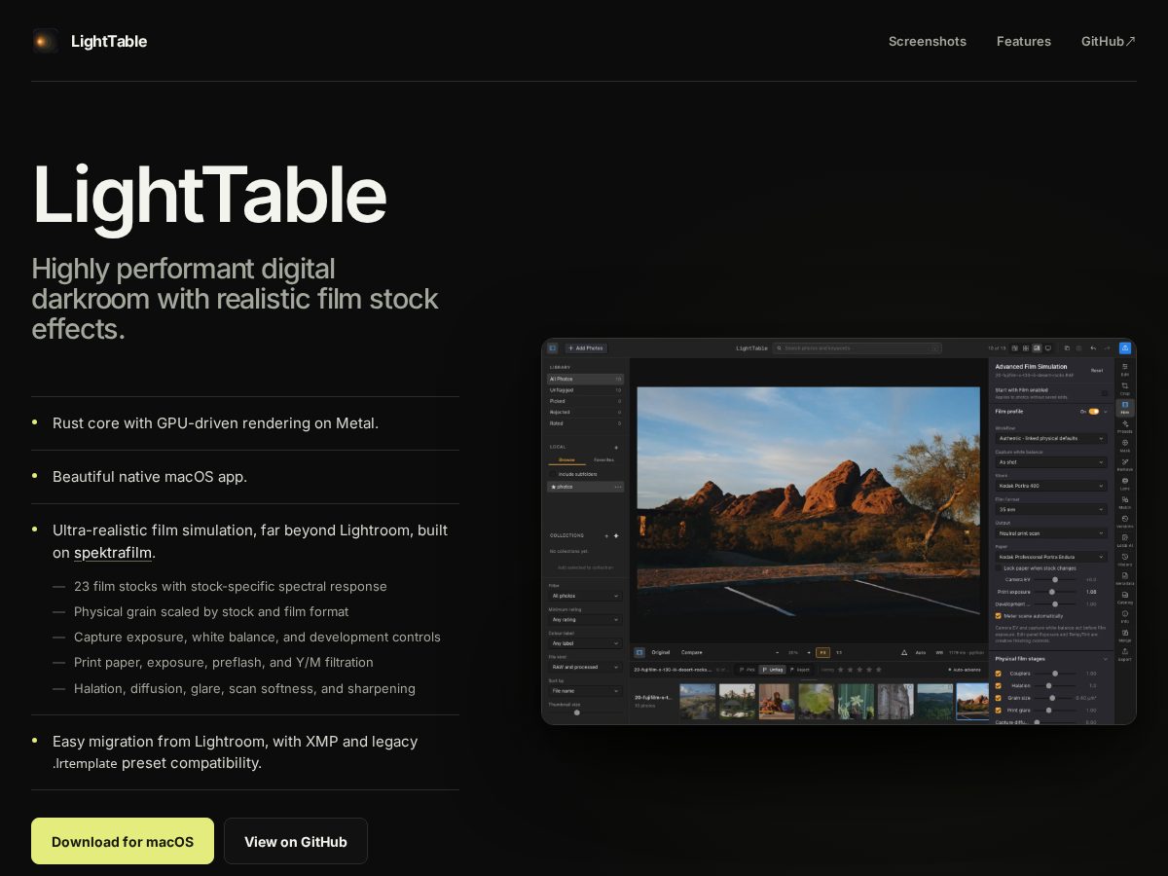The width and height of the screenshot is (1168, 876).
Task: Open the Film panel in right sidebar
Action: coord(1125,408)
